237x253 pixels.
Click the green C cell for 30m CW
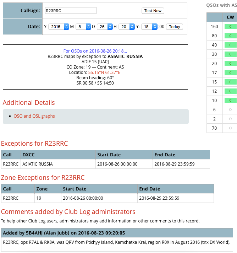point(231,54)
